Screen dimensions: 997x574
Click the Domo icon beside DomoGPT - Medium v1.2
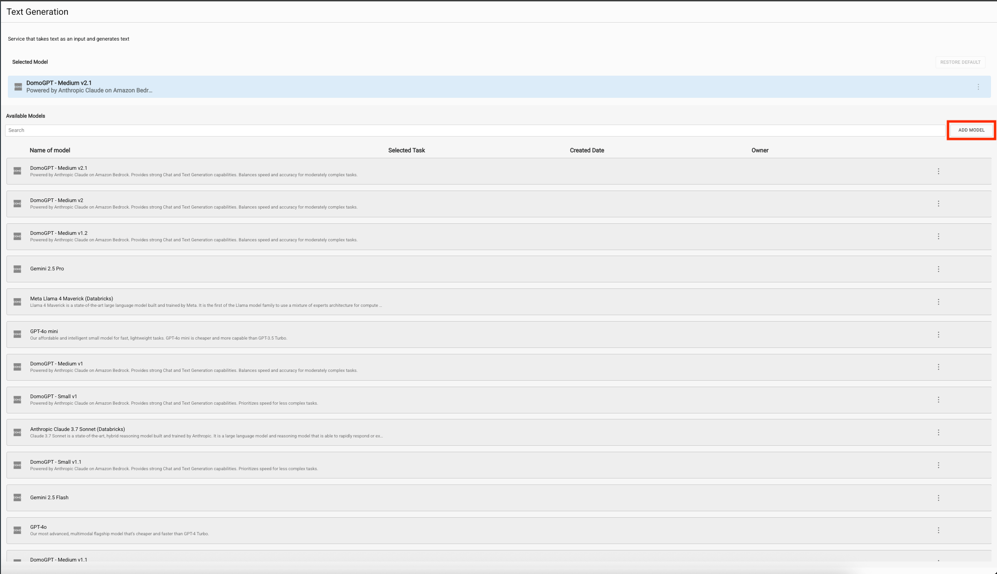click(x=17, y=236)
